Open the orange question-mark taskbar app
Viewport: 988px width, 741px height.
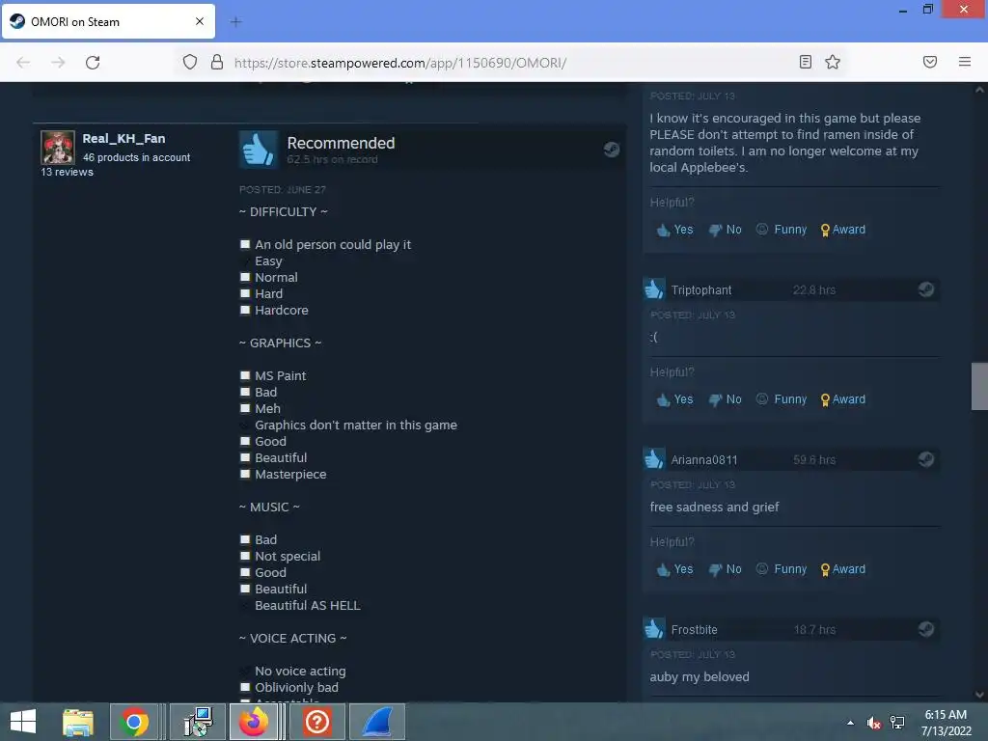point(316,722)
